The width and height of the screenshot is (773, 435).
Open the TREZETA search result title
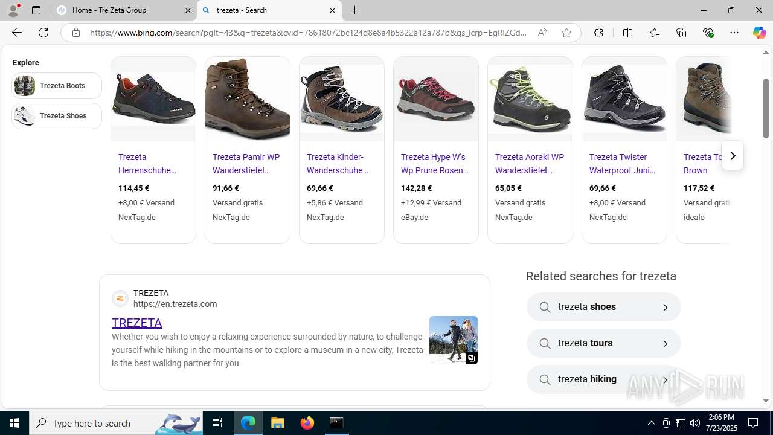[x=136, y=323]
